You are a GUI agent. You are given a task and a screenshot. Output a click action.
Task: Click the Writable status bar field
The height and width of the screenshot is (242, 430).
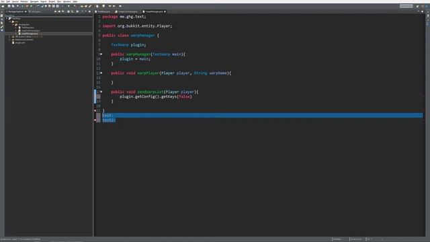tap(337, 239)
